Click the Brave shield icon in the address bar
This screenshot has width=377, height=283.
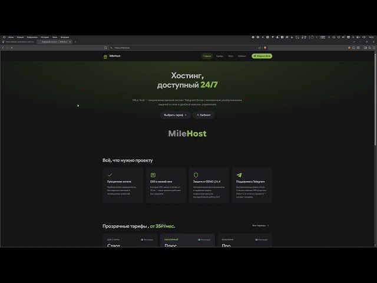click(265, 48)
